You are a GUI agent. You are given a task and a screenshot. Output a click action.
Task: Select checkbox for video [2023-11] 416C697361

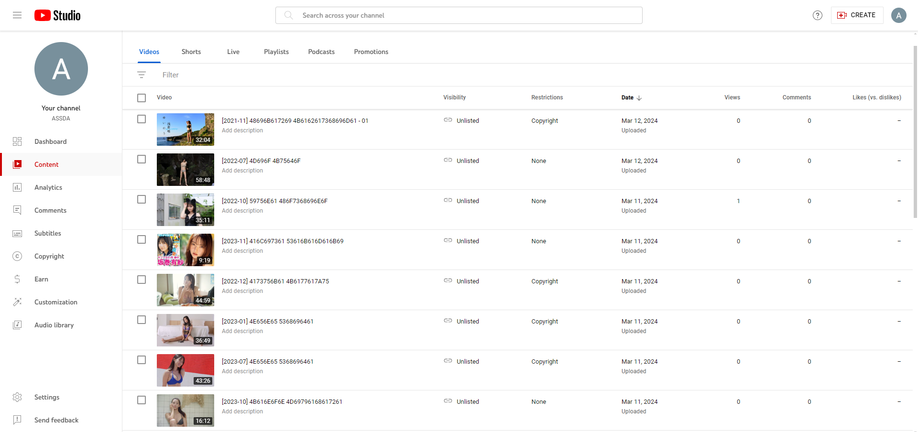142,239
